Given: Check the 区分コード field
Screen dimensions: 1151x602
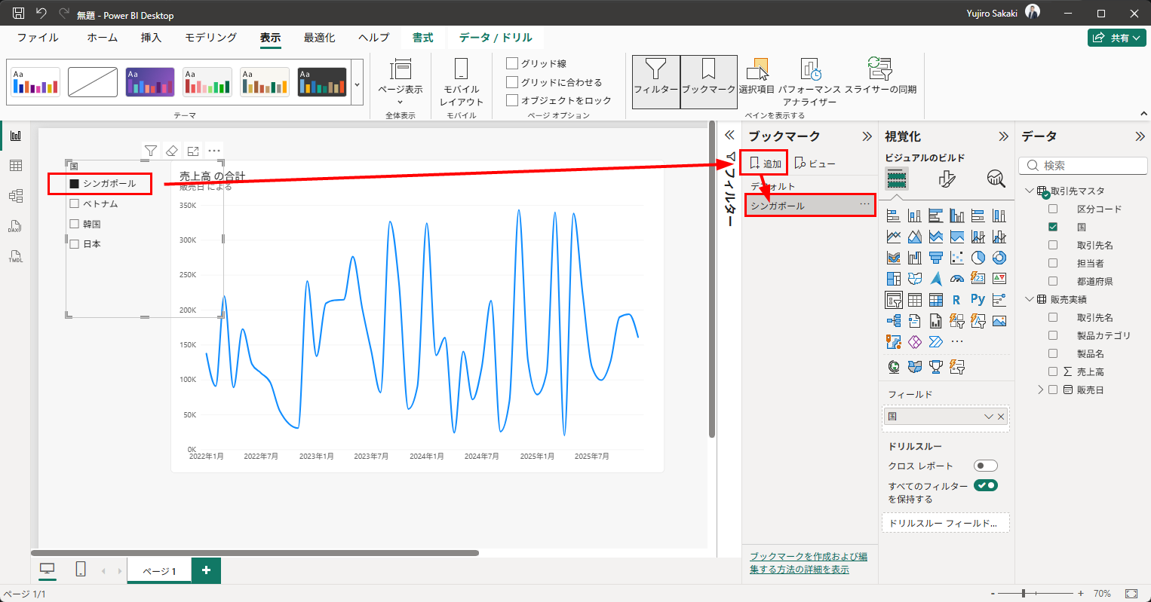Looking at the screenshot, I should [1053, 209].
